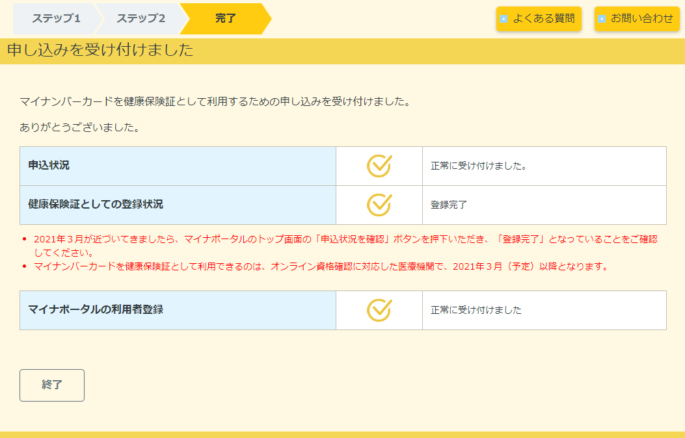
Task: Open the お問い合わせ page
Action: point(636,19)
